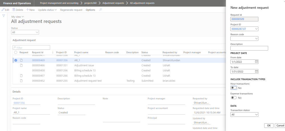Viewport: 285px width, 131px height.
Task: Open the To date calendar picker
Action: pos(256,71)
